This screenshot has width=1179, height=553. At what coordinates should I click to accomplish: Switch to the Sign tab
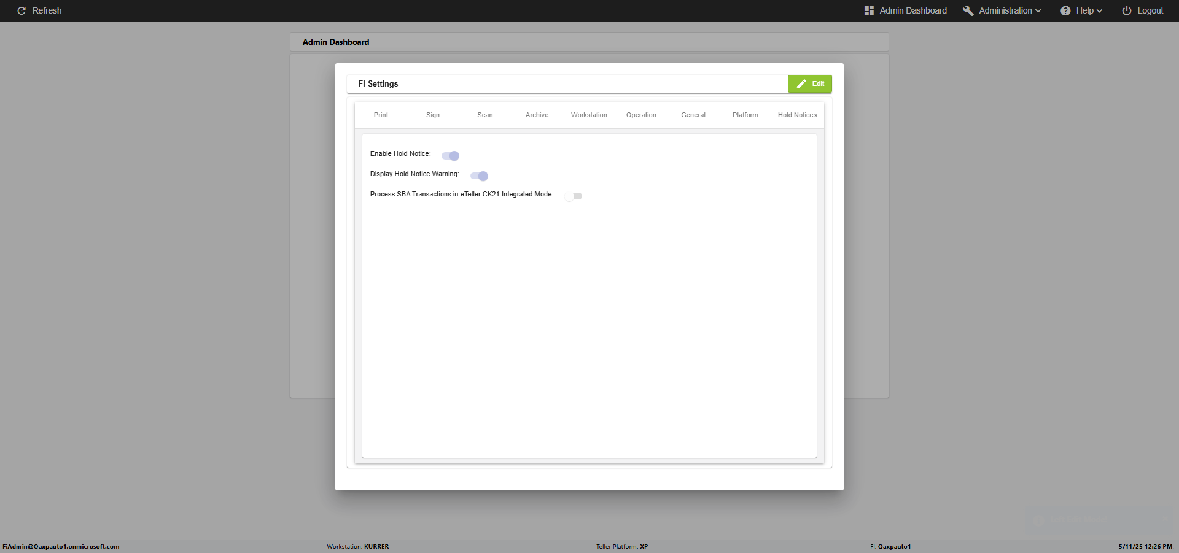[433, 115]
